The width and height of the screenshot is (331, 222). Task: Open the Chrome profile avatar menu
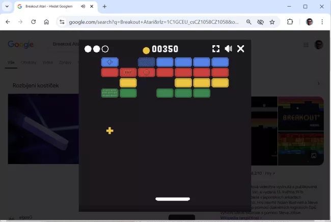pos(309,22)
